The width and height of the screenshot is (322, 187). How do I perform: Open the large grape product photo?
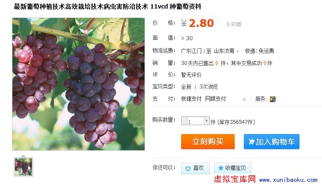coord(78,84)
